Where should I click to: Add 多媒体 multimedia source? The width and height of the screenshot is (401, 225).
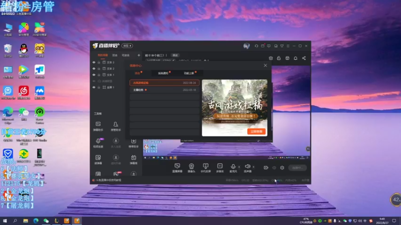(x=220, y=168)
